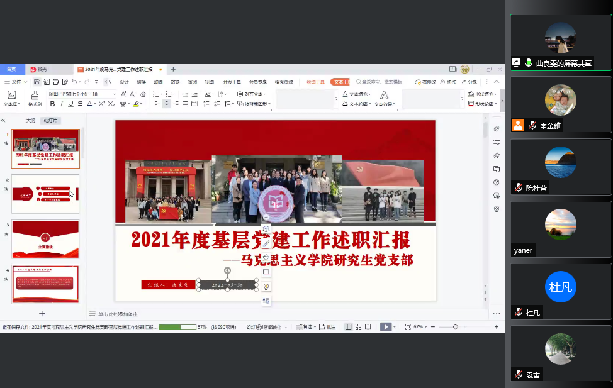Click the undo arrow icon

(74, 82)
